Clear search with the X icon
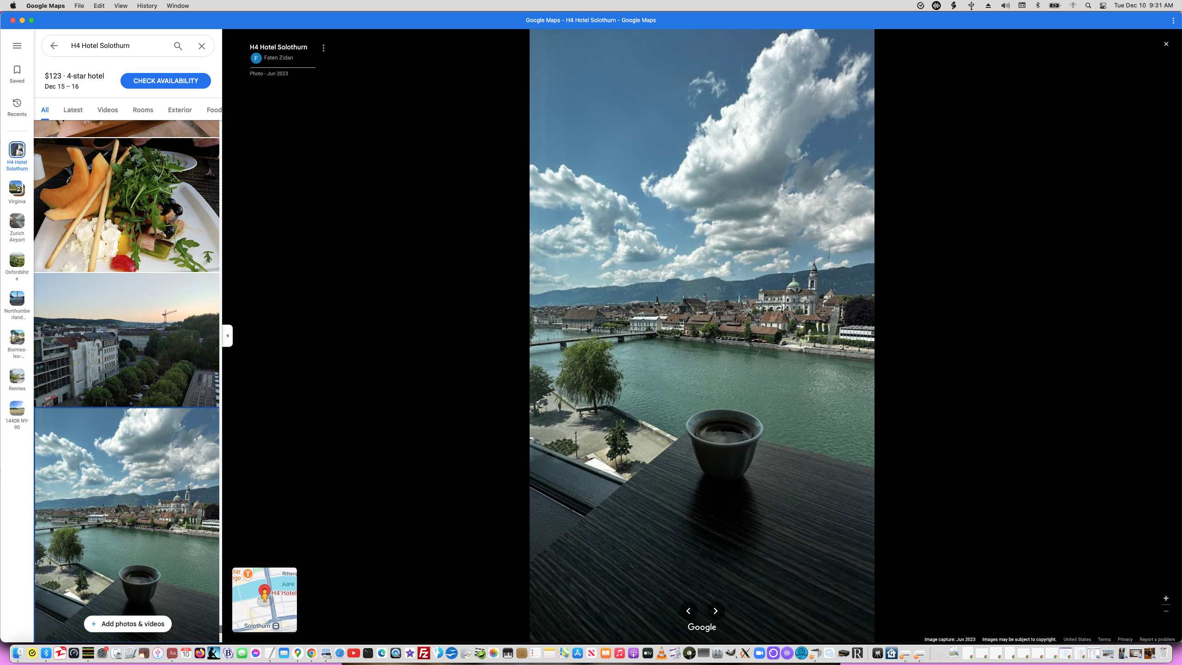 [x=202, y=46]
